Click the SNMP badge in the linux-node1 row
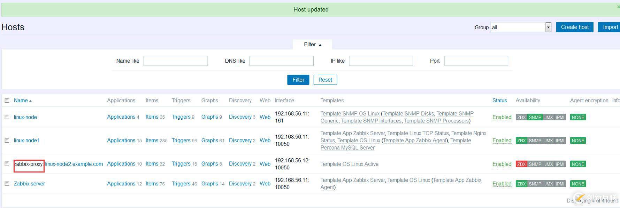Viewport: 620px width, 208px height. (535, 141)
